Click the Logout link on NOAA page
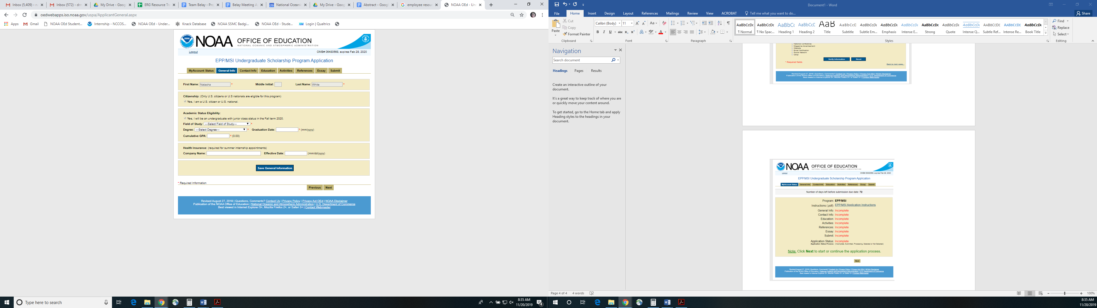This screenshot has height=308, width=1097. click(193, 52)
